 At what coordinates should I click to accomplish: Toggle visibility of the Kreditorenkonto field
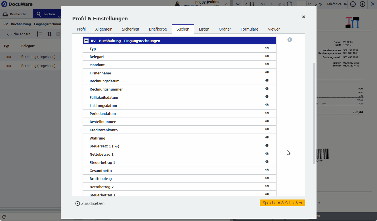click(x=267, y=130)
